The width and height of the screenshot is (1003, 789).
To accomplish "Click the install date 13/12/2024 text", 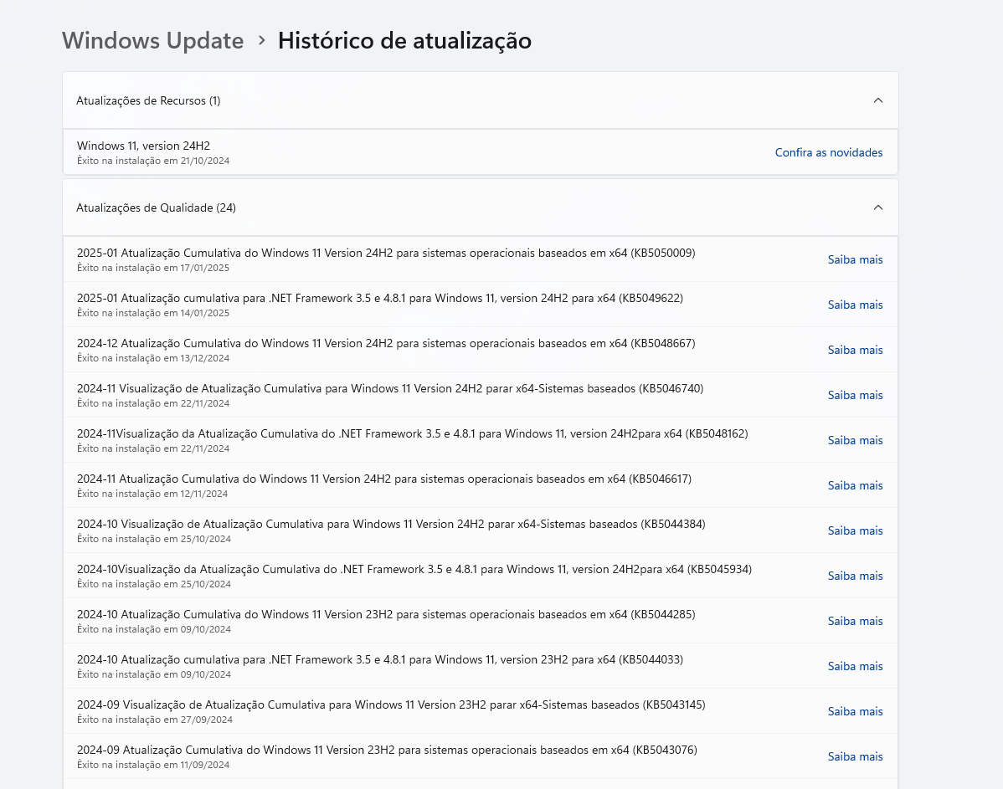I will (x=204, y=358).
